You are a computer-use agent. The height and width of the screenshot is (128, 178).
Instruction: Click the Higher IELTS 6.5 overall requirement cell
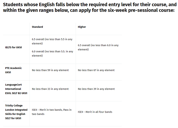tap(98, 47)
